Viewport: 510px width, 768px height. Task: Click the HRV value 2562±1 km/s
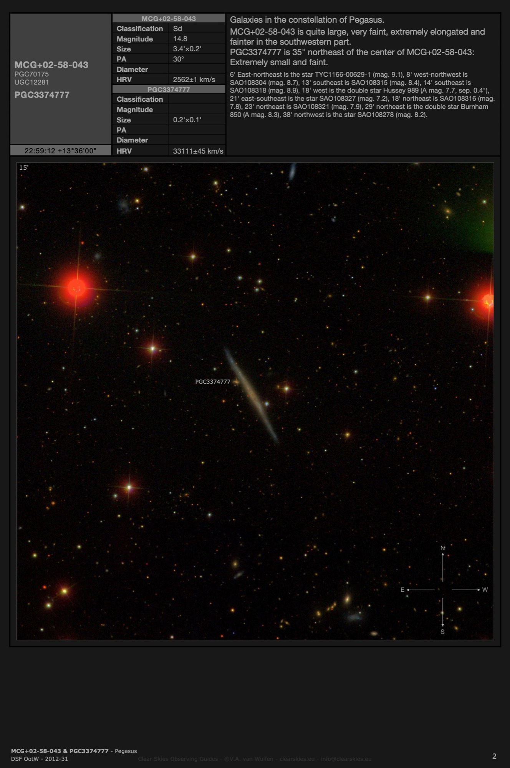pos(194,79)
